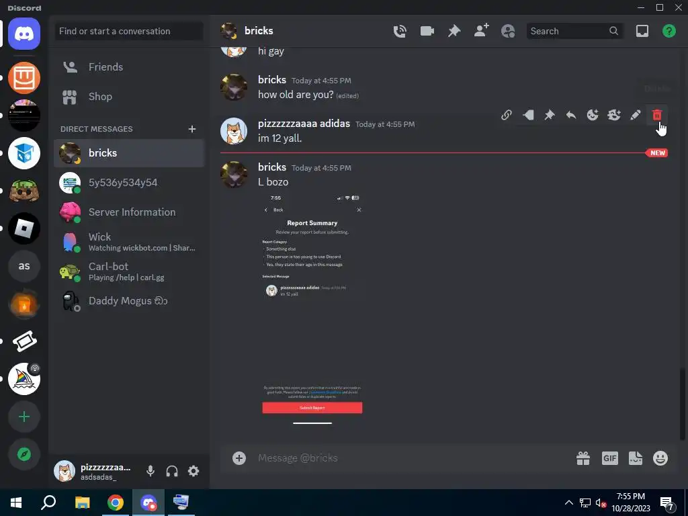
Task: Open the blue cube server icon
Action: 24,153
